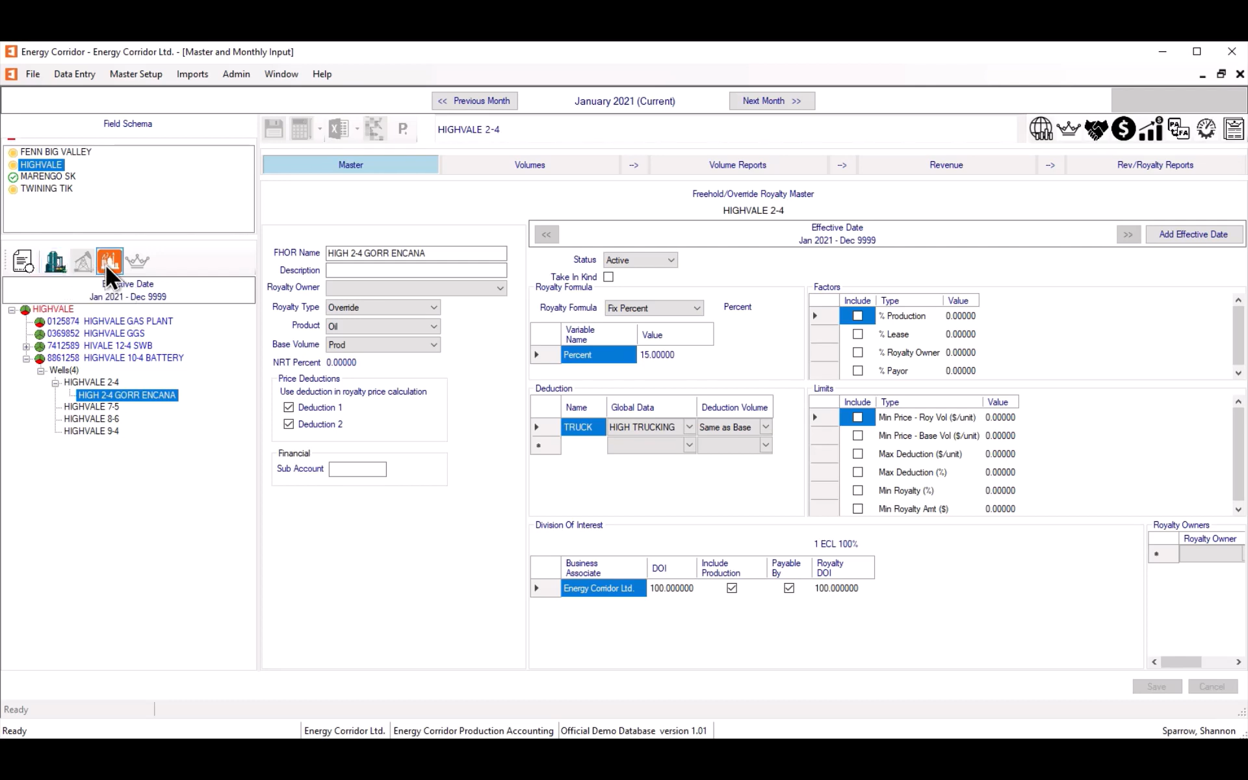This screenshot has width=1248, height=780.
Task: Click the growth bar chart with arrow icon
Action: [1151, 129]
